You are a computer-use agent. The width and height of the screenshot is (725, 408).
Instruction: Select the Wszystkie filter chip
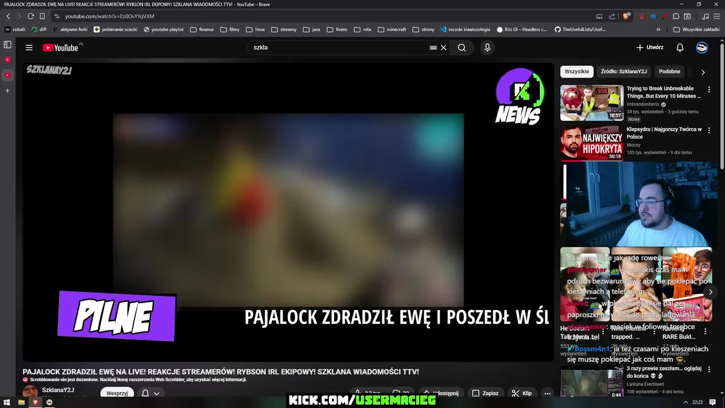tap(577, 71)
